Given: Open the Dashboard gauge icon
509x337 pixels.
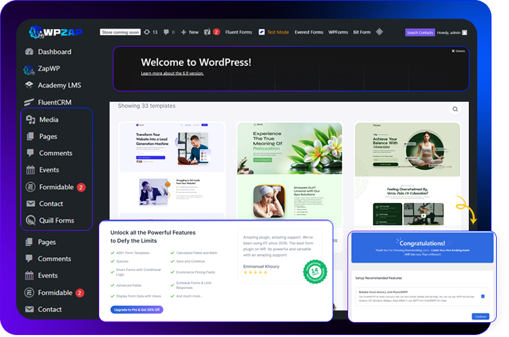Looking at the screenshot, I should coord(29,52).
